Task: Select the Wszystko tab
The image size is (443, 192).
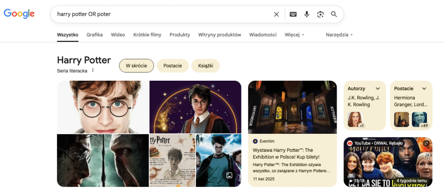Action: (67, 35)
